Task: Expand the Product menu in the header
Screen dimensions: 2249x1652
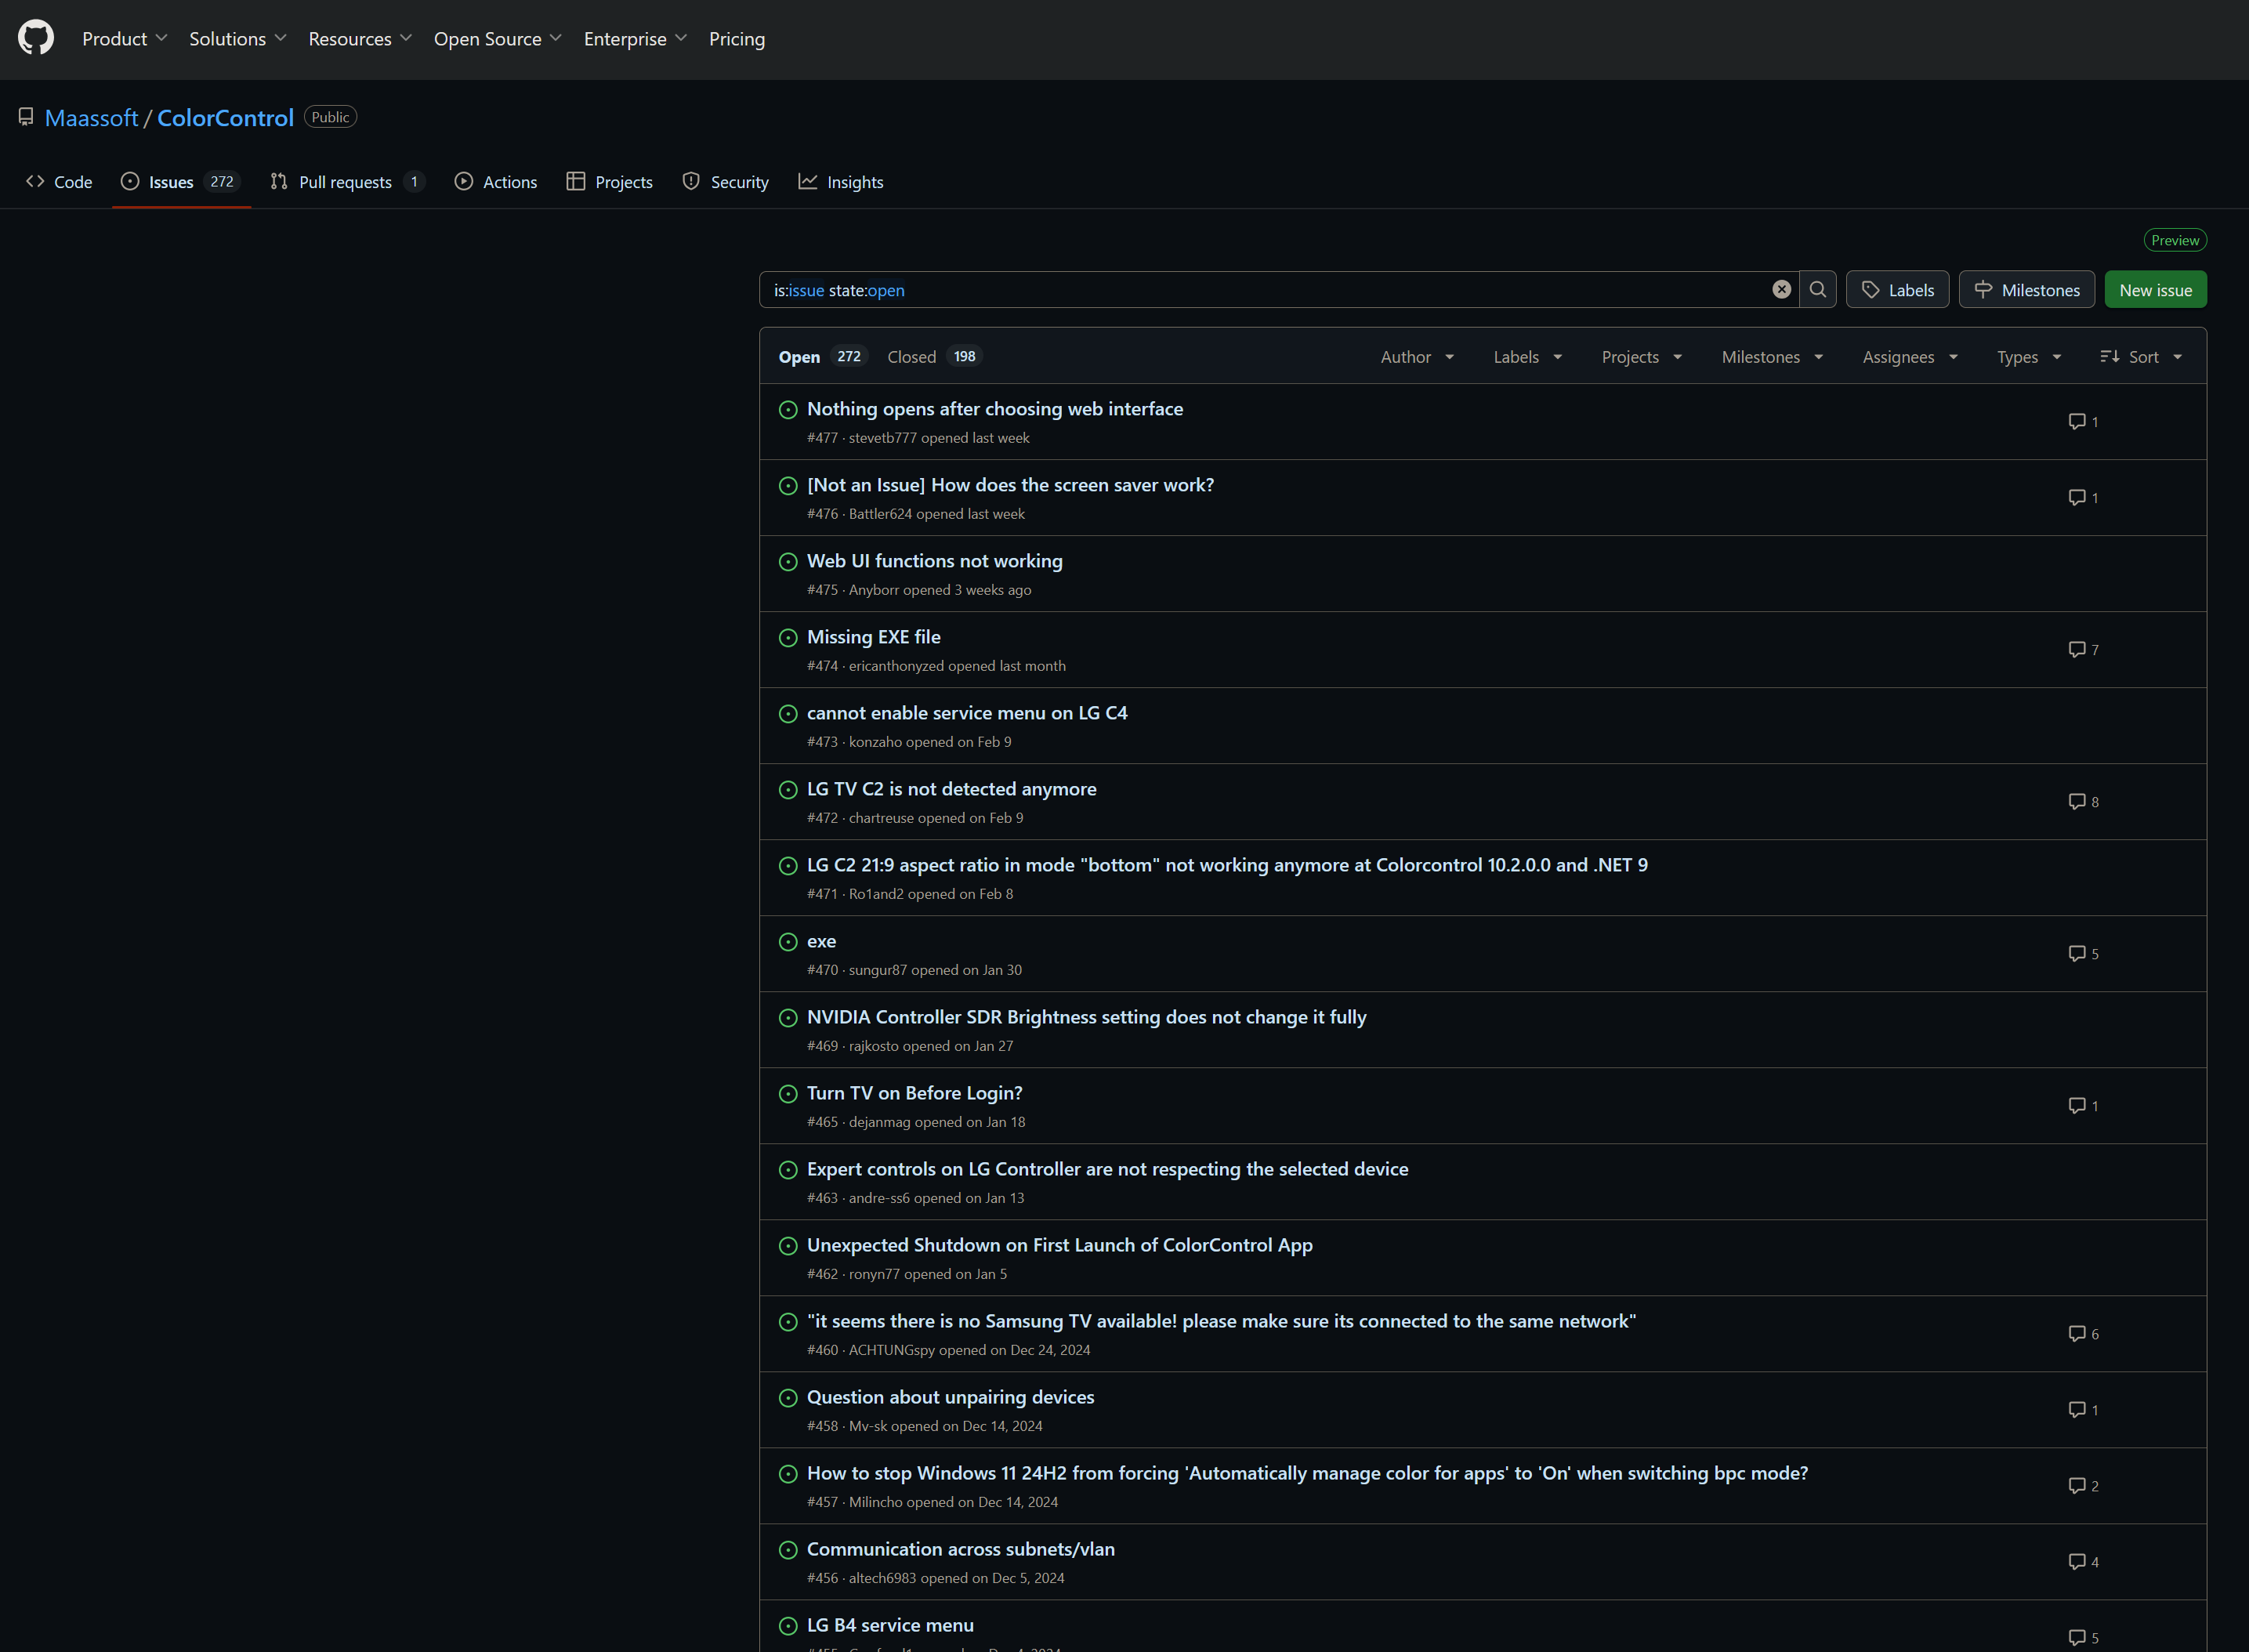Action: tap(124, 39)
